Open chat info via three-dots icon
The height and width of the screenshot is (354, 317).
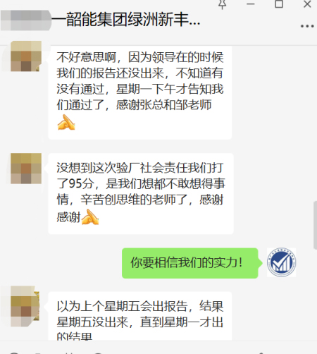tap(307, 26)
